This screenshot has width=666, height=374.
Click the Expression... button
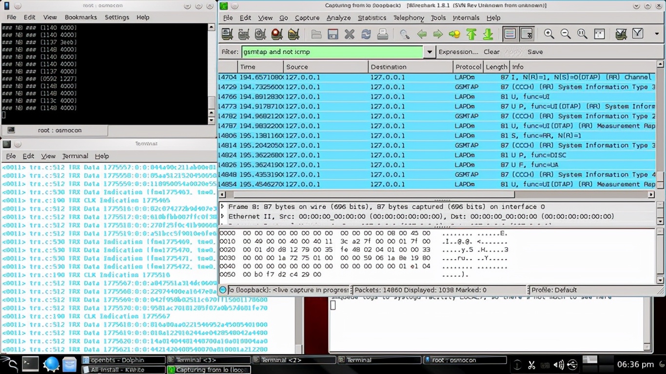pos(458,52)
